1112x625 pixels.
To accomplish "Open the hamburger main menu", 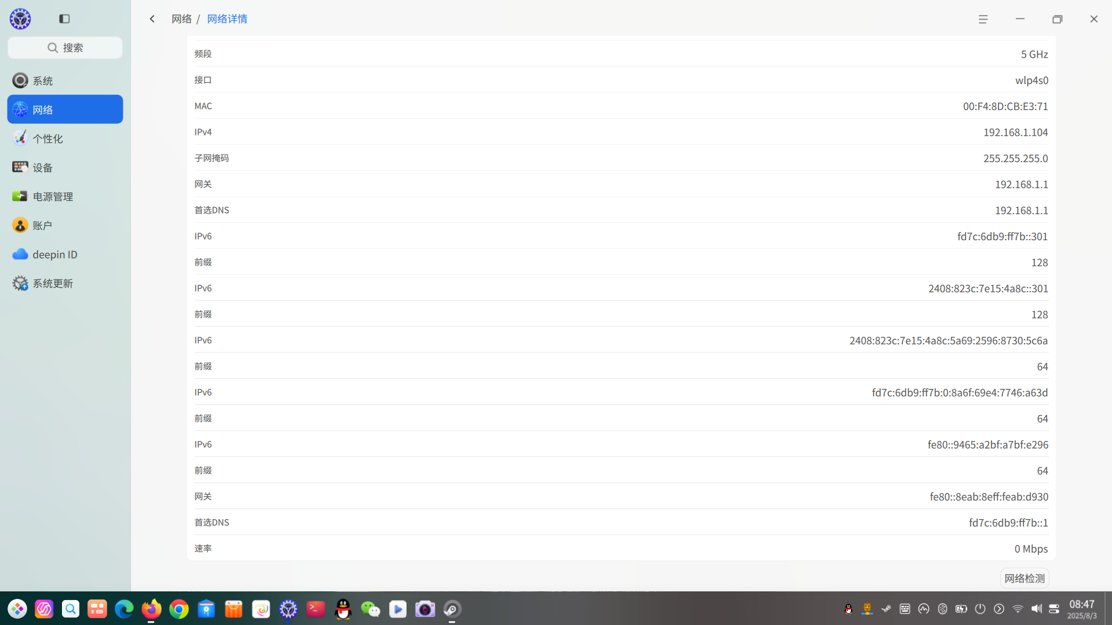I will coord(983,19).
